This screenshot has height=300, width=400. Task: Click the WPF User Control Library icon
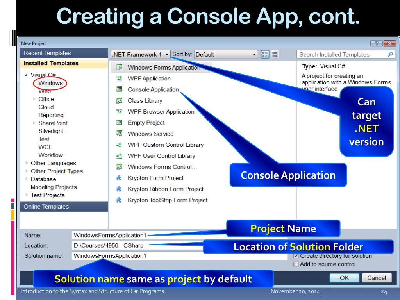(119, 156)
